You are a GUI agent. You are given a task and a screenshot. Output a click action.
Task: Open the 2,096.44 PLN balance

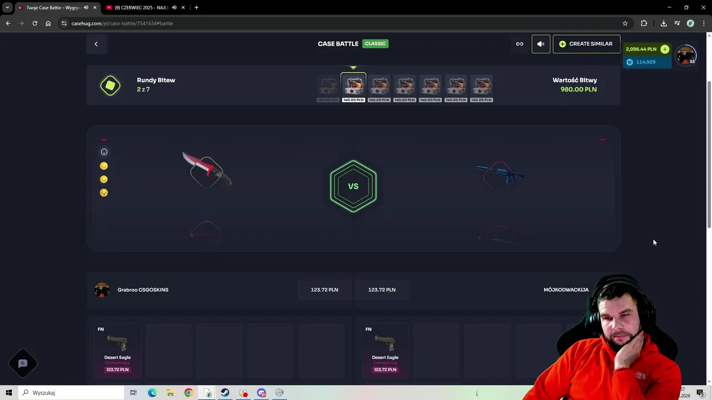coord(641,49)
